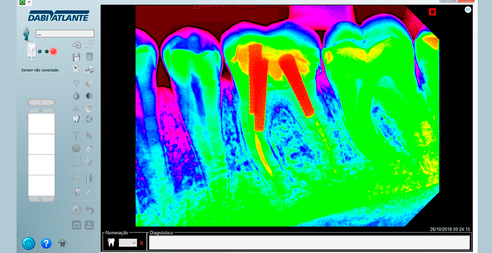Click the Sensor não conectado status text

pos(40,70)
